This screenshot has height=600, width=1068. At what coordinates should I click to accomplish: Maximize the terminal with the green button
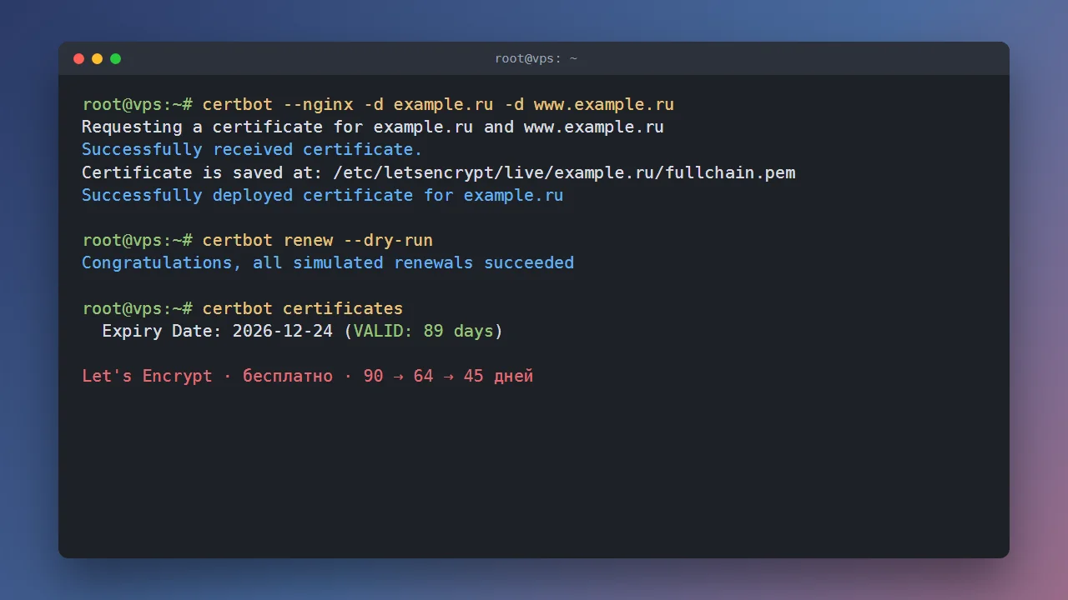click(116, 58)
